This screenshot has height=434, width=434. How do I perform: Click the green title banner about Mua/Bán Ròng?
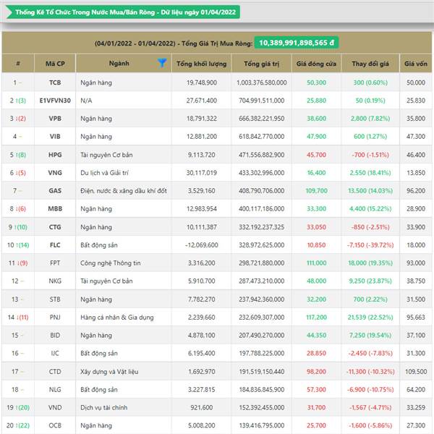[123, 12]
